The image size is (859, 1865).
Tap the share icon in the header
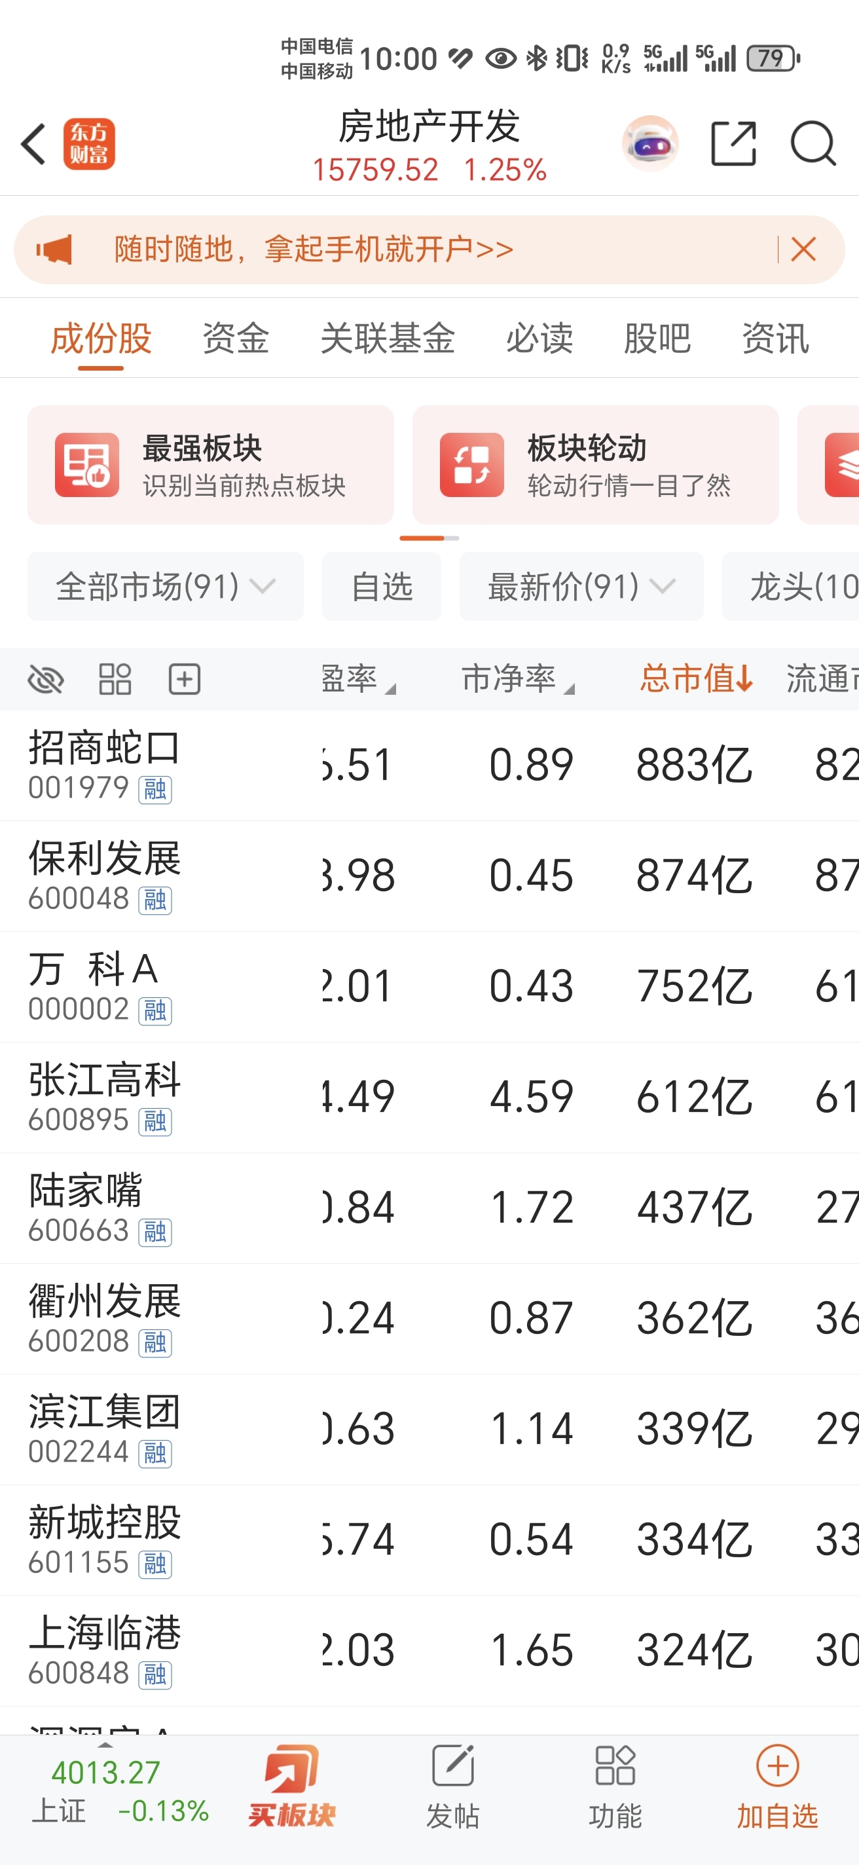[x=733, y=143]
